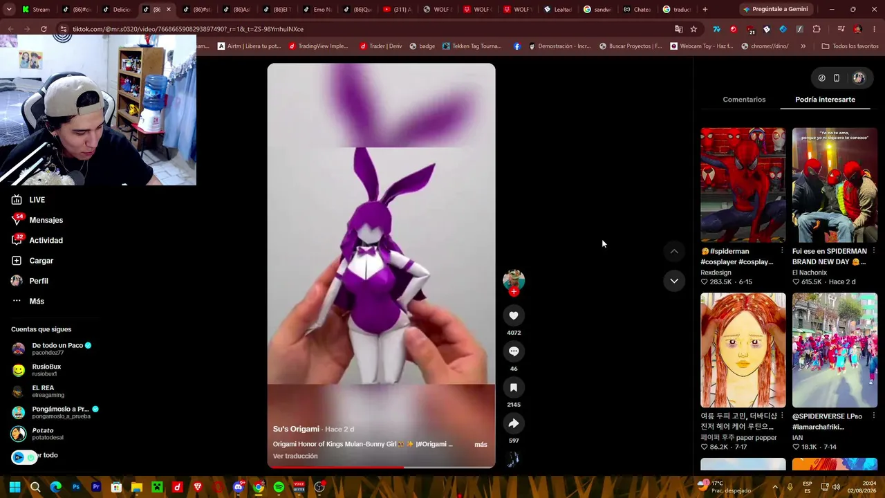Screen dimensions: 885x498
Task: Open the El Nachonix Spiderman video thumbnail
Action: point(835,185)
